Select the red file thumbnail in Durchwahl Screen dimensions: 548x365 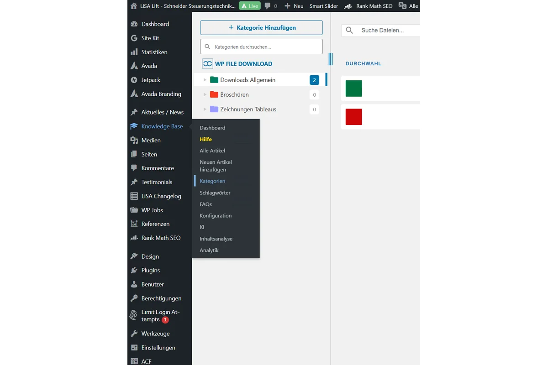tap(354, 117)
